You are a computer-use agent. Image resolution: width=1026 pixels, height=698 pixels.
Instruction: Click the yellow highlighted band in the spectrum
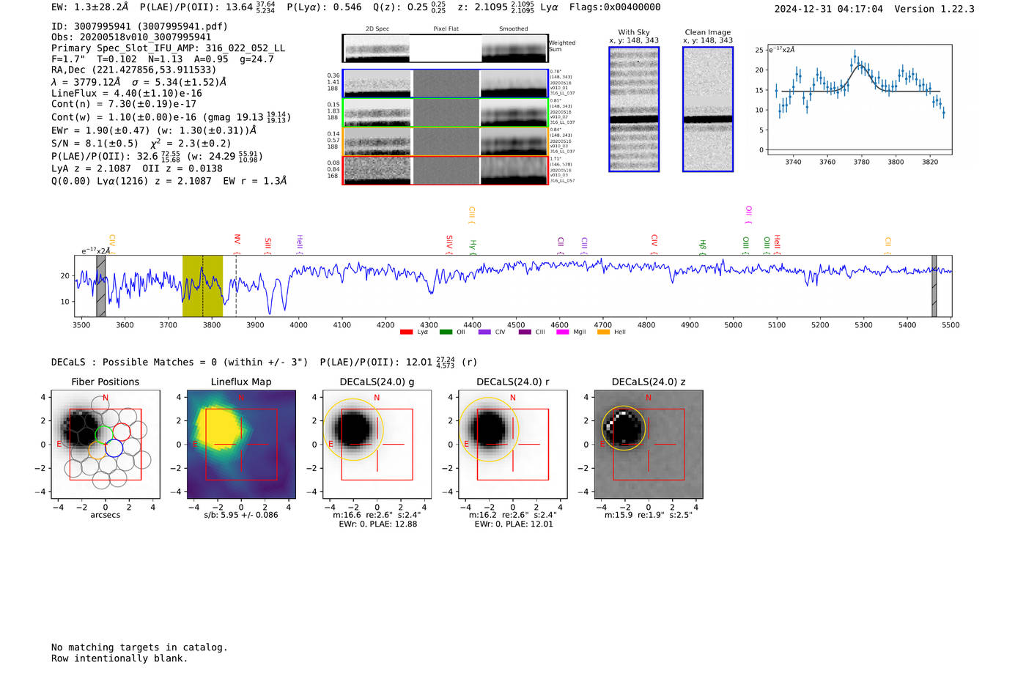[202, 286]
